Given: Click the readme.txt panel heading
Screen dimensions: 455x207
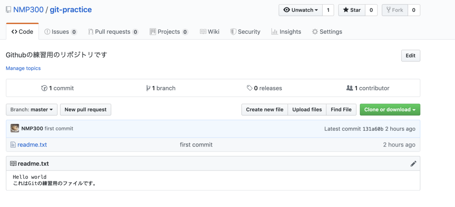Looking at the screenshot, I should [33, 164].
